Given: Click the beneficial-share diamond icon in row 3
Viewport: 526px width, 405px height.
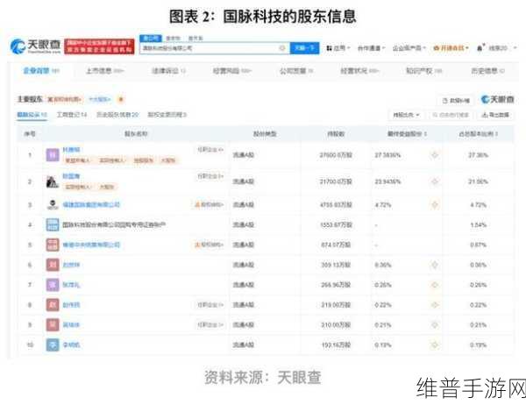Looking at the screenshot, I should coord(435,204).
